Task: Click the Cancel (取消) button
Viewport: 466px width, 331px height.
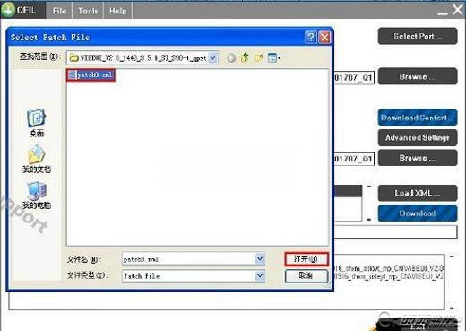Action: pos(306,275)
